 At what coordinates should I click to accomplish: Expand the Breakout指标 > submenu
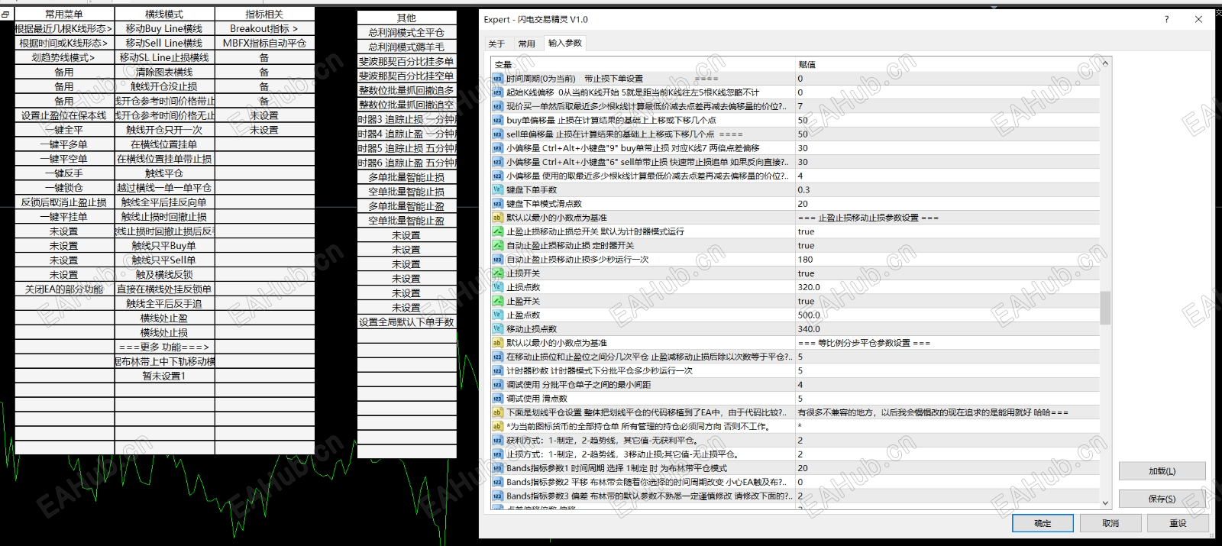(264, 28)
